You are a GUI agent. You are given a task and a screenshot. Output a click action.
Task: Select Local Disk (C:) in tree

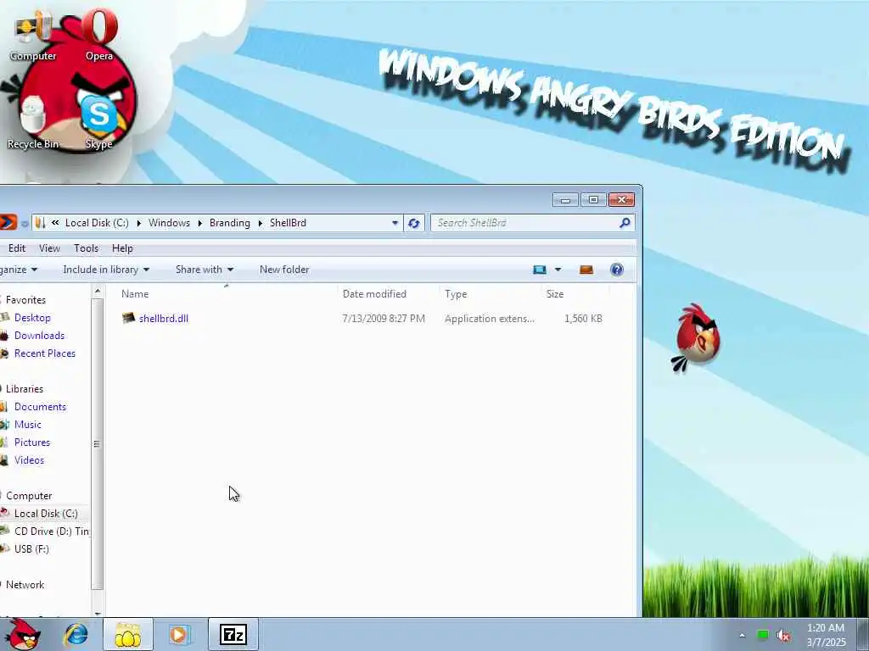pyautogui.click(x=46, y=513)
